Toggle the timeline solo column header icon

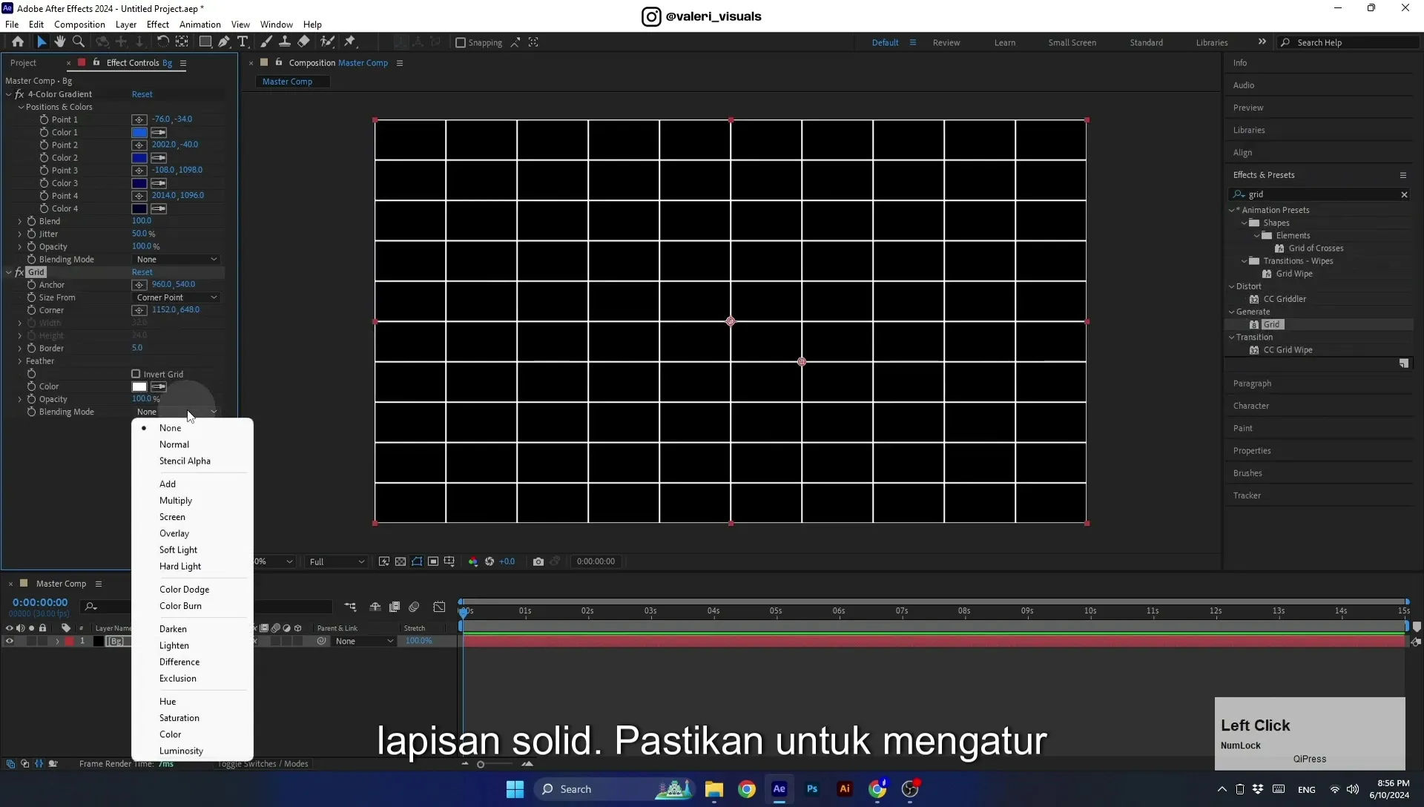(31, 628)
